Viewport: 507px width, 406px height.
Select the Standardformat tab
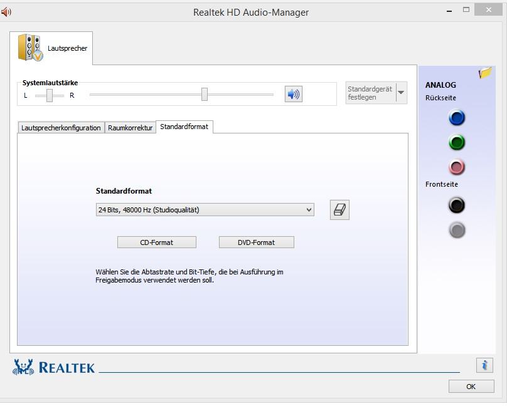coord(184,127)
